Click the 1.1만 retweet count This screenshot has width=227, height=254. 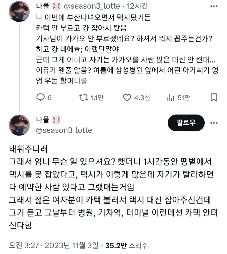pyautogui.click(x=97, y=97)
